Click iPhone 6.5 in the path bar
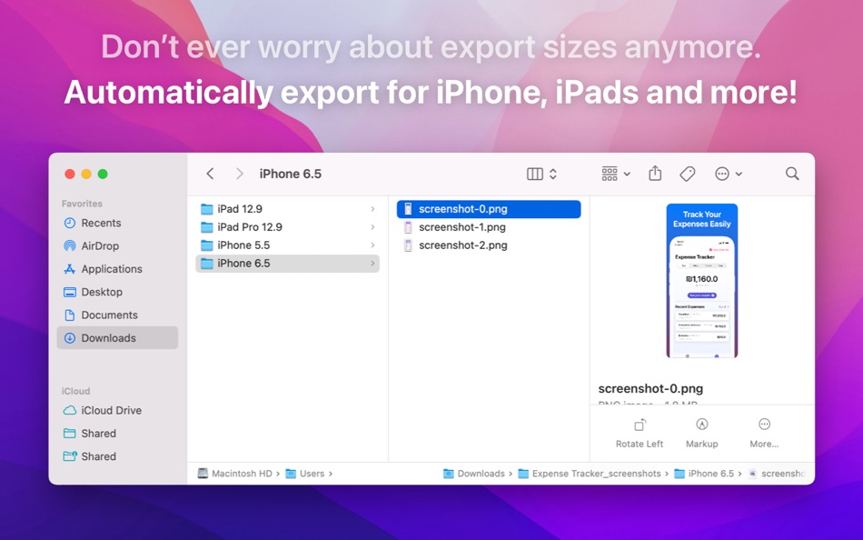This screenshot has width=863, height=540. [x=704, y=474]
